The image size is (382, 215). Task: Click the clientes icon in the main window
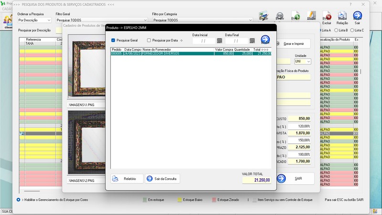click(x=8, y=21)
